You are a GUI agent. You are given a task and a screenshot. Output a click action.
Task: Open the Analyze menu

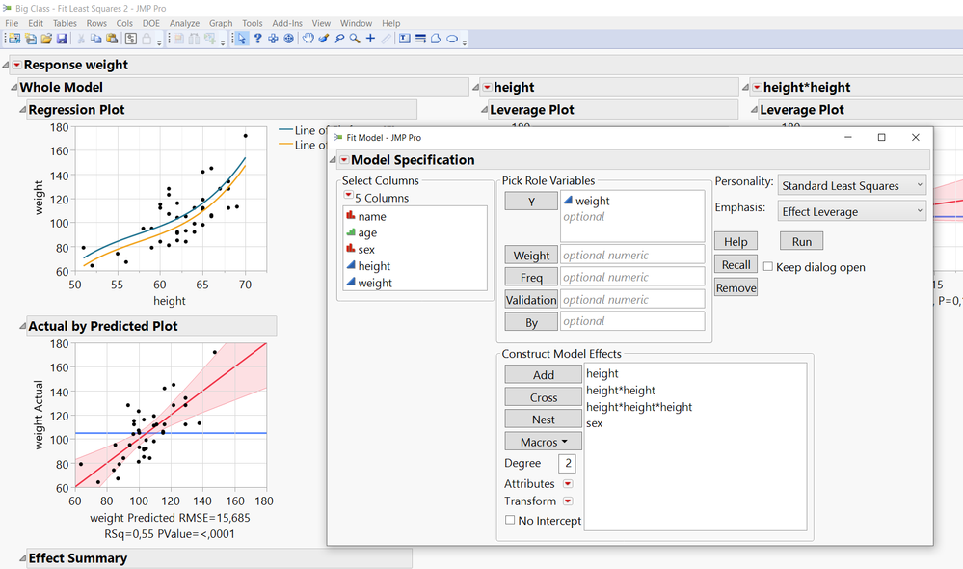coord(184,23)
